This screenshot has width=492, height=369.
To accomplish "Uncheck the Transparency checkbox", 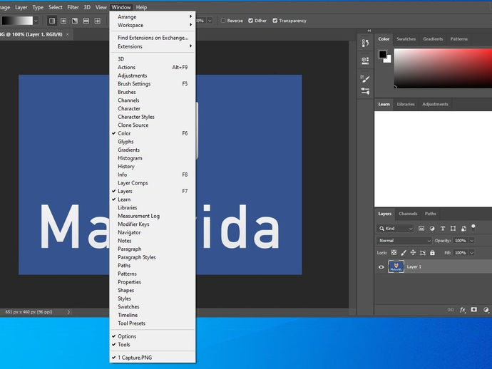I will pyautogui.click(x=275, y=21).
